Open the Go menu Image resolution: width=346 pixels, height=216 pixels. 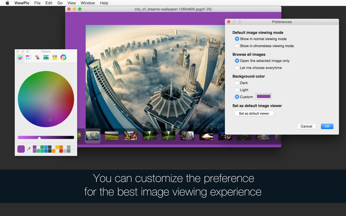pos(60,3)
